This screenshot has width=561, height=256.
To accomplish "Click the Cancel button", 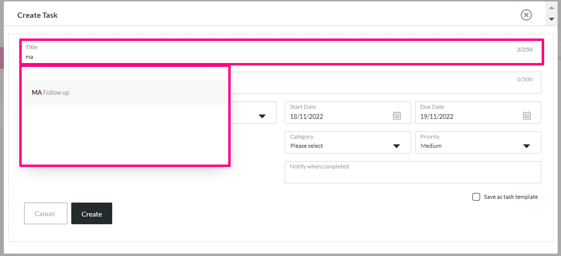I will coord(45,214).
